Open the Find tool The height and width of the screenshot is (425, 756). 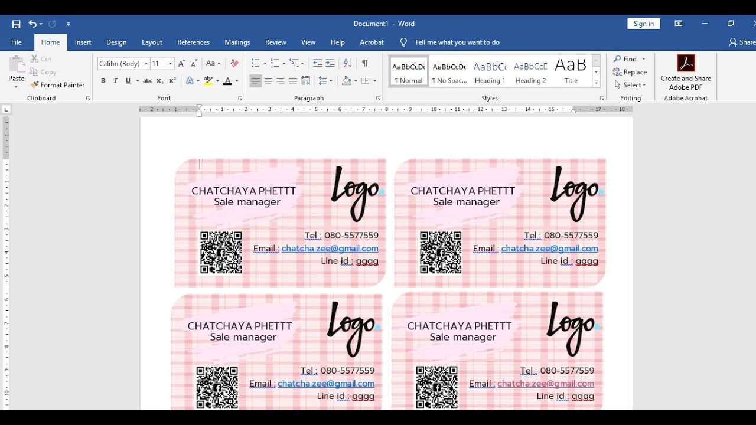625,59
